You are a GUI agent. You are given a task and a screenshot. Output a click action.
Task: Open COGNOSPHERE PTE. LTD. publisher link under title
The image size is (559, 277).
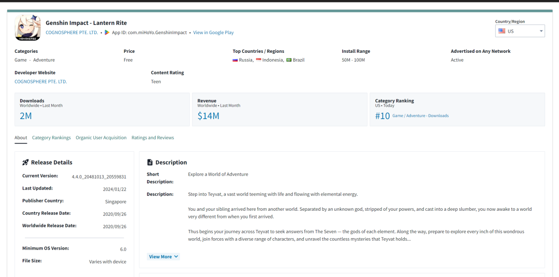click(71, 33)
